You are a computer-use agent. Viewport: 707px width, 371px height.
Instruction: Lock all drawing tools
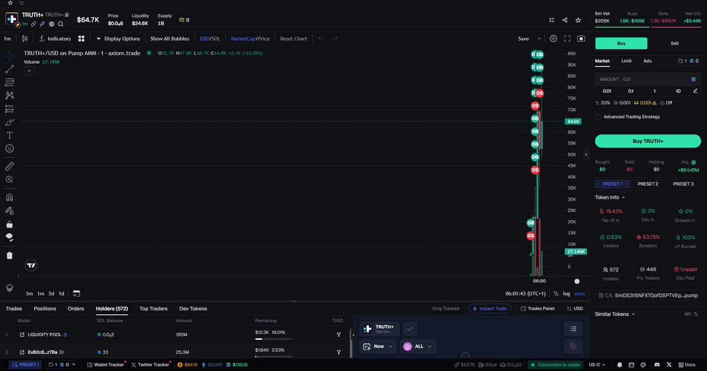(9, 224)
